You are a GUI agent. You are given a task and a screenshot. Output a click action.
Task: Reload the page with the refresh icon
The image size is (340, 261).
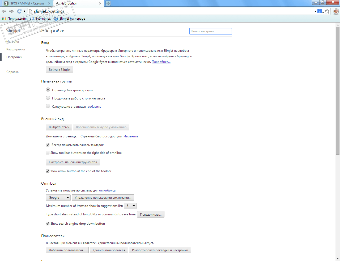tap(19, 11)
